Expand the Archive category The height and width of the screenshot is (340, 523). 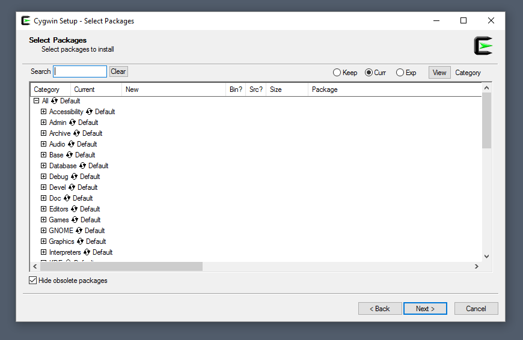43,133
